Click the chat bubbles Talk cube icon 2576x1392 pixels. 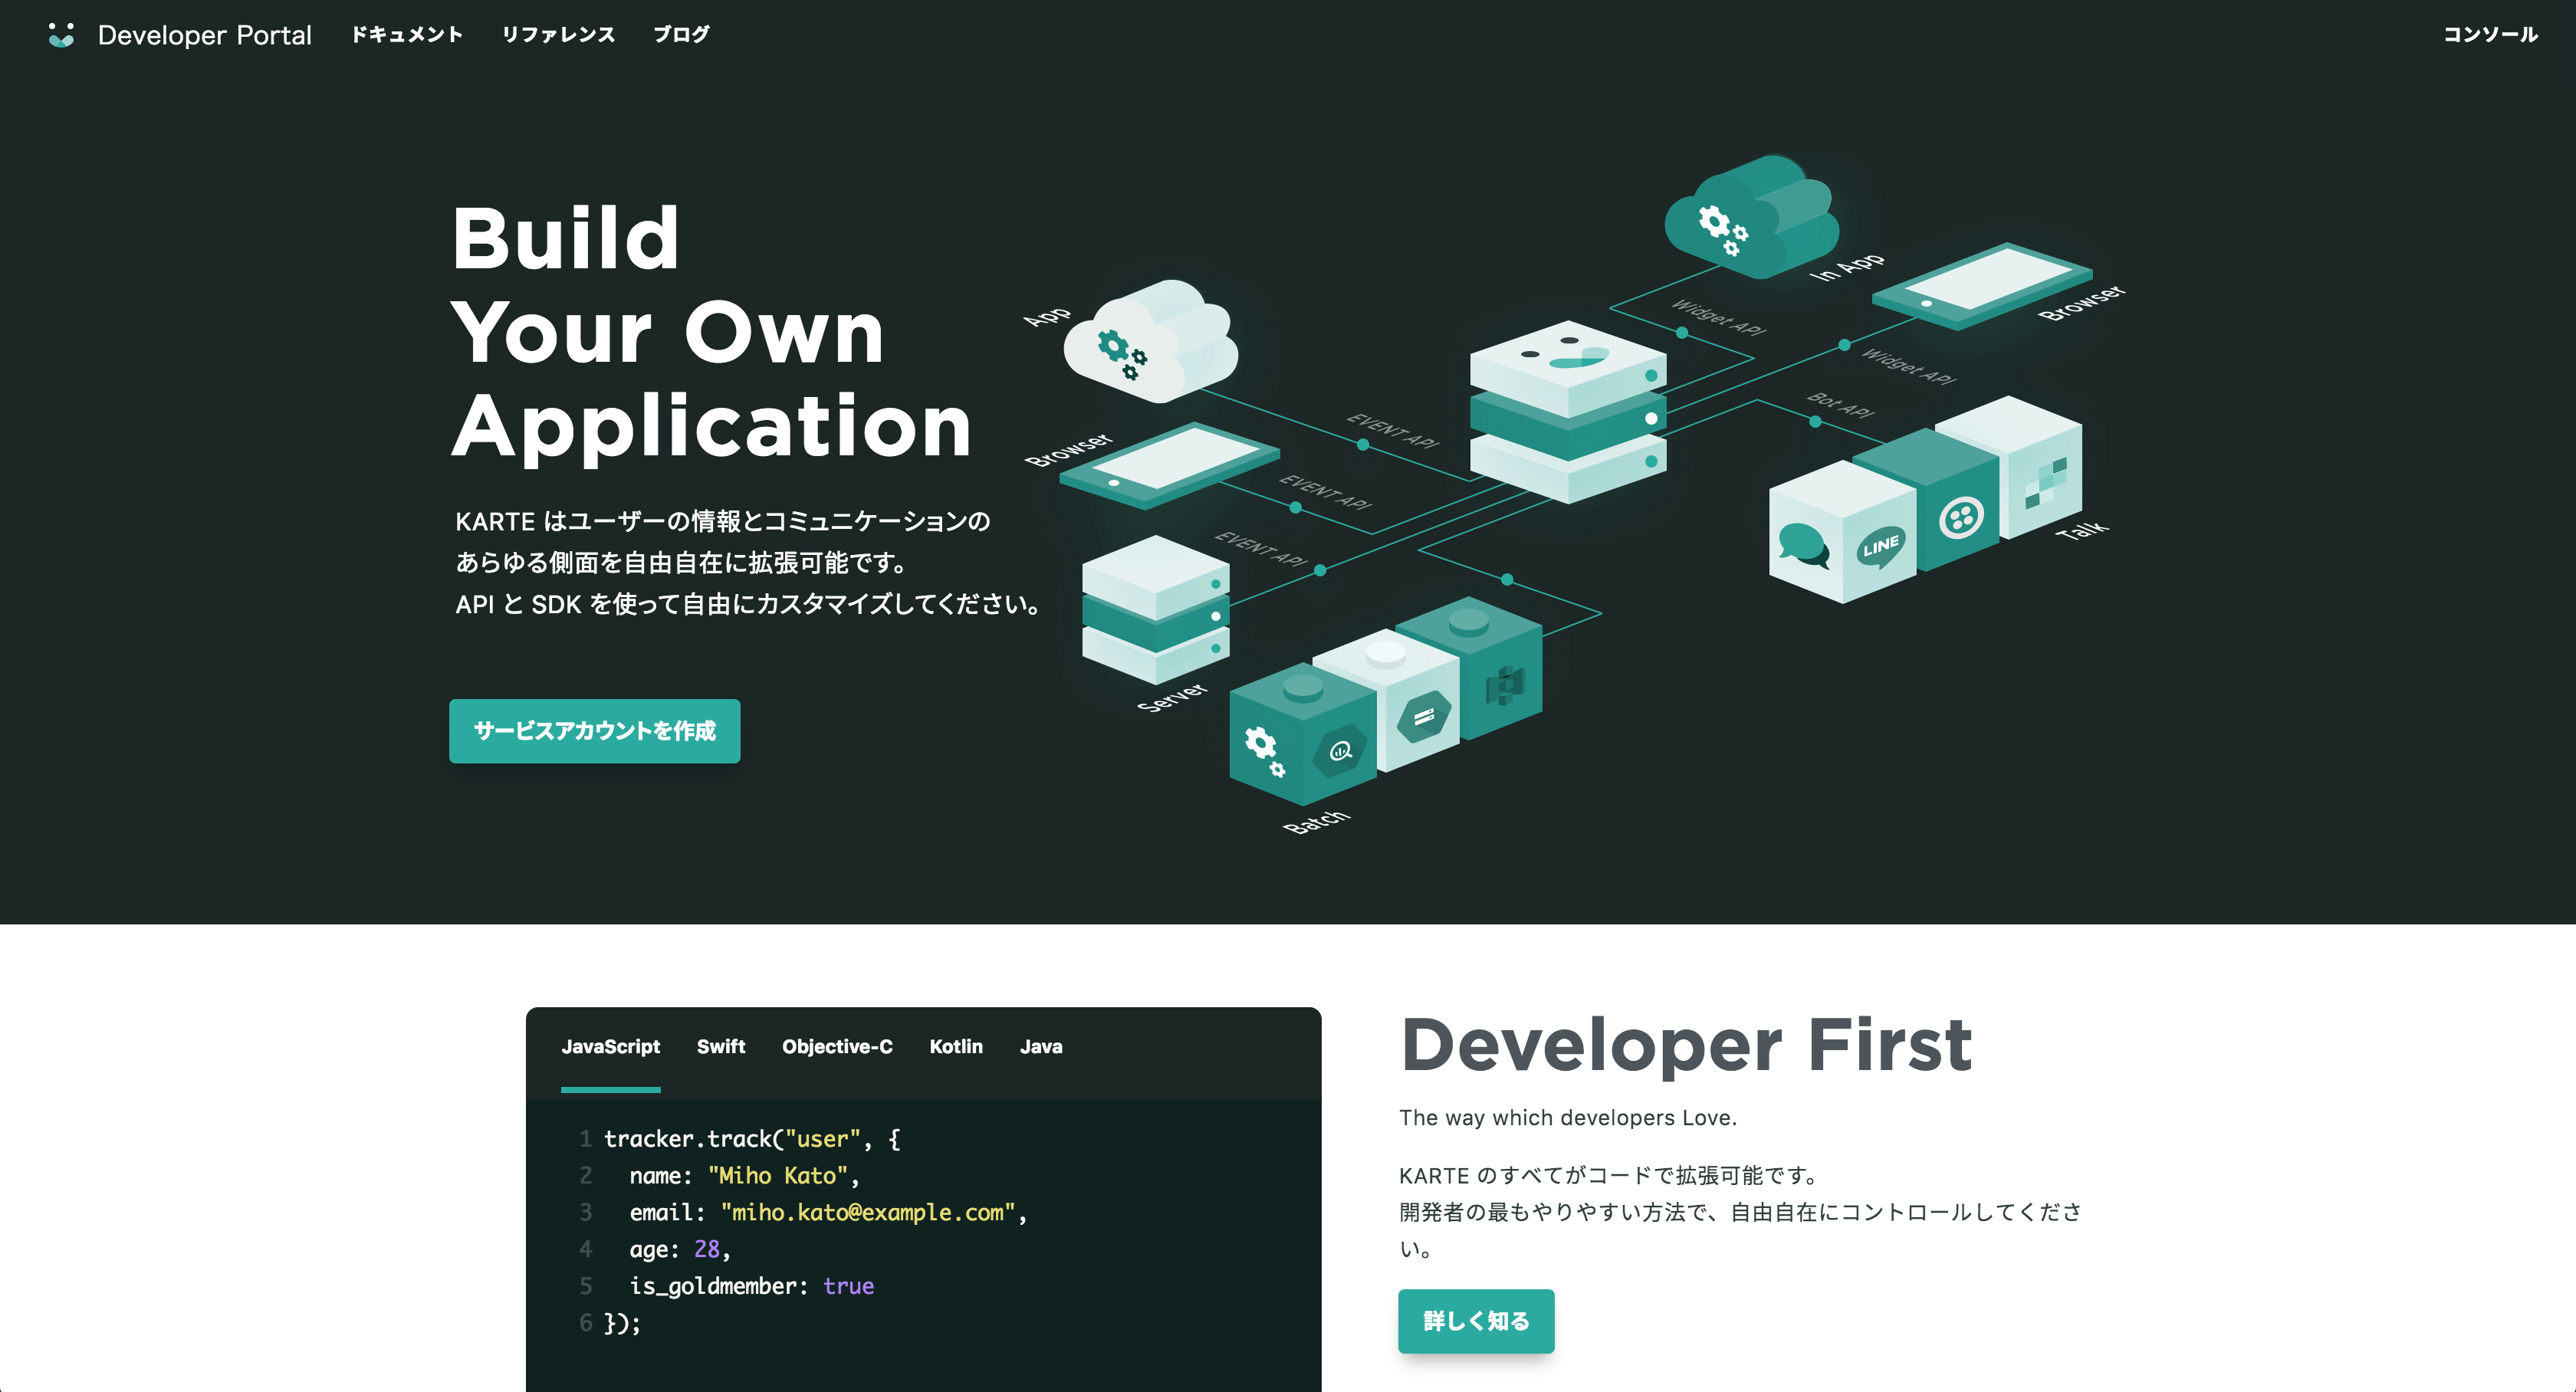tap(1803, 546)
